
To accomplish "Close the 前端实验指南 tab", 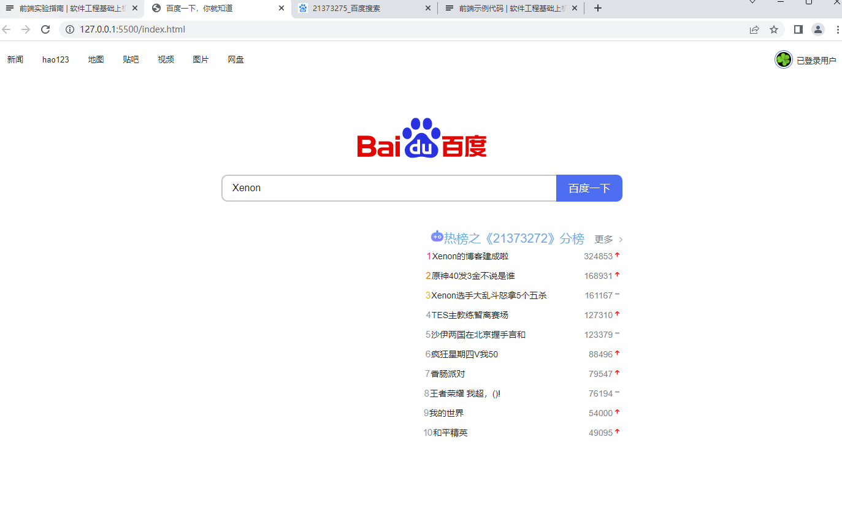I will (x=135, y=8).
